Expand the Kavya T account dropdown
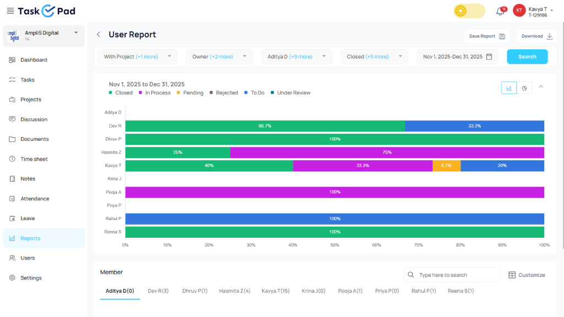This screenshot has width=564, height=317. [x=552, y=10]
